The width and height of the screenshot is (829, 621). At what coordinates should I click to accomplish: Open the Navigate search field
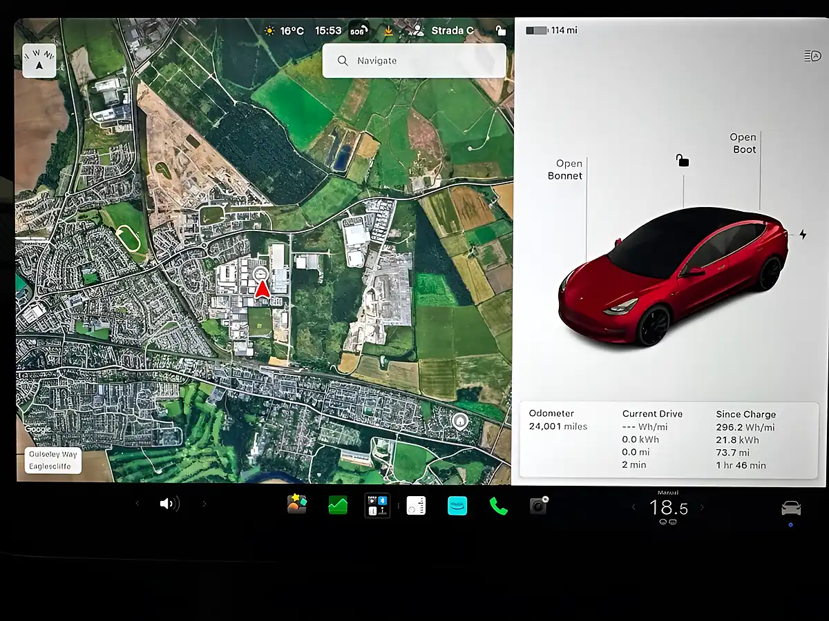tap(414, 61)
